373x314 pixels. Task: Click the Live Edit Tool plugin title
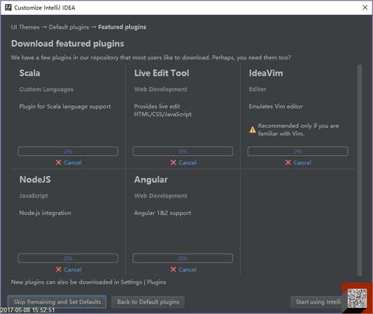click(162, 73)
